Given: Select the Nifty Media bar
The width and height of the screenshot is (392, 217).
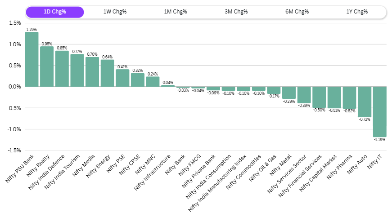Looking at the screenshot, I should tap(92, 72).
